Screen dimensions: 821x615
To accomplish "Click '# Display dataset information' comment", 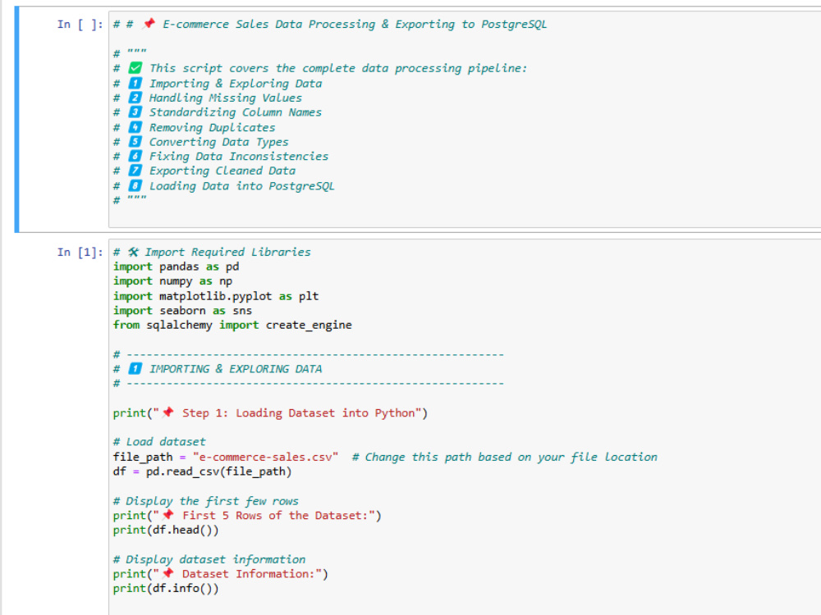I will [x=209, y=559].
